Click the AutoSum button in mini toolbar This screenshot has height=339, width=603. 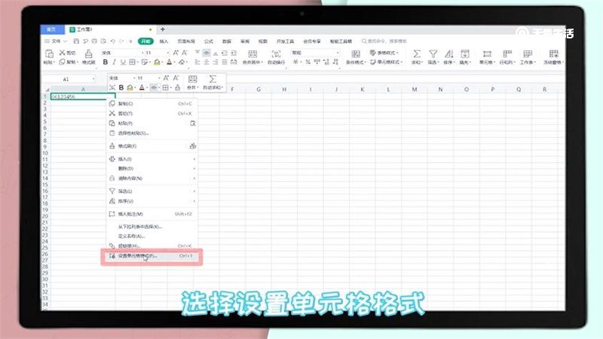(x=213, y=82)
